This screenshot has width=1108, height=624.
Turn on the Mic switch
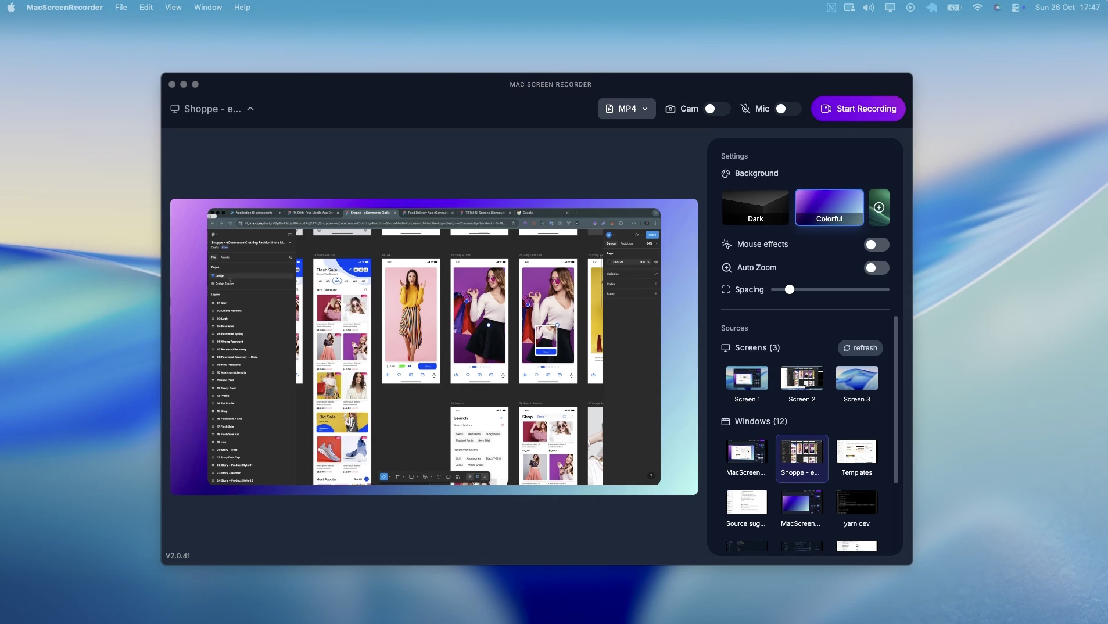[x=787, y=109]
